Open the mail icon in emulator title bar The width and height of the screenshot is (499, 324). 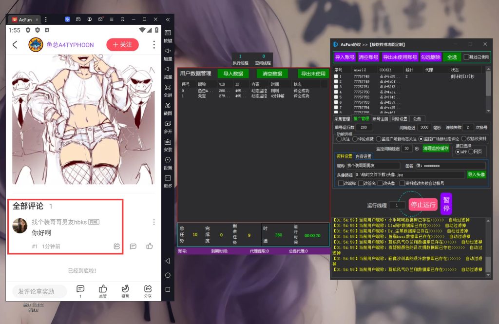tap(100, 19)
